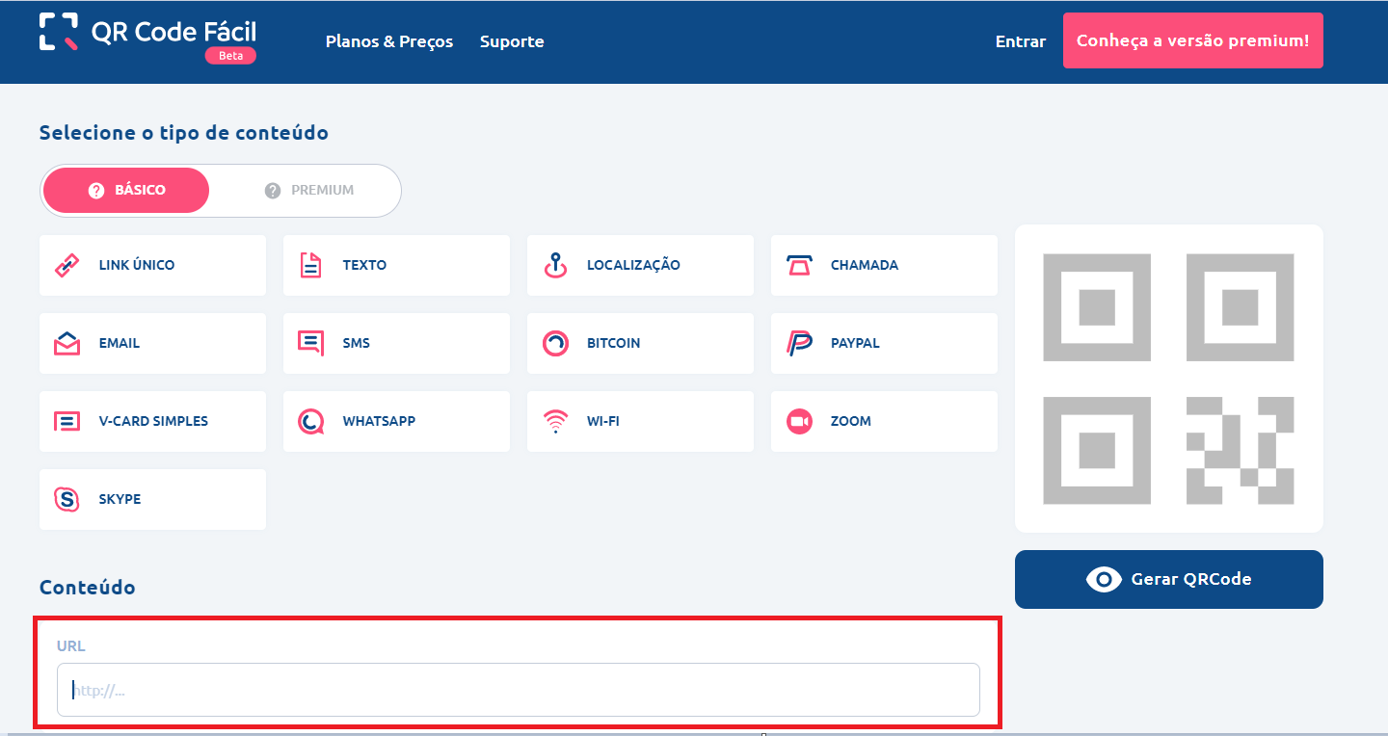
Task: Switch to the Premium content toggle
Action: (308, 191)
